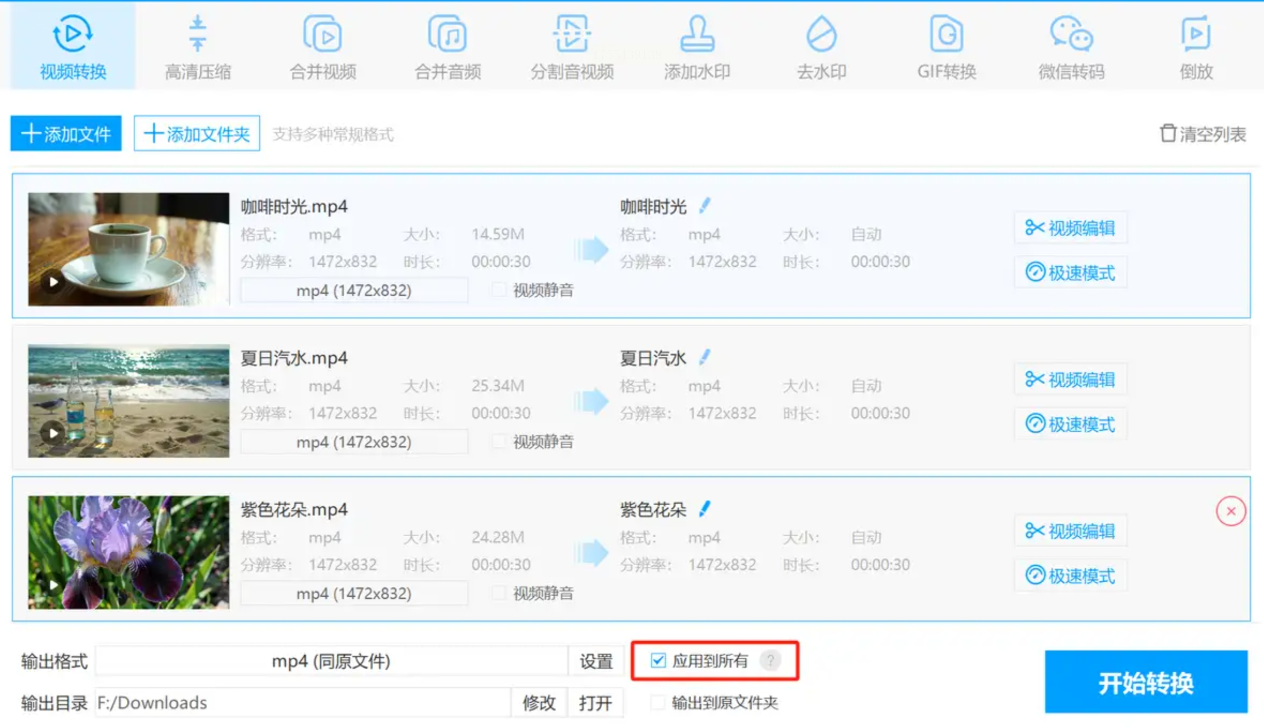Open format dropdown for 夏日汽水.mp4
Viewport: 1264px width, 728px height.
point(354,442)
